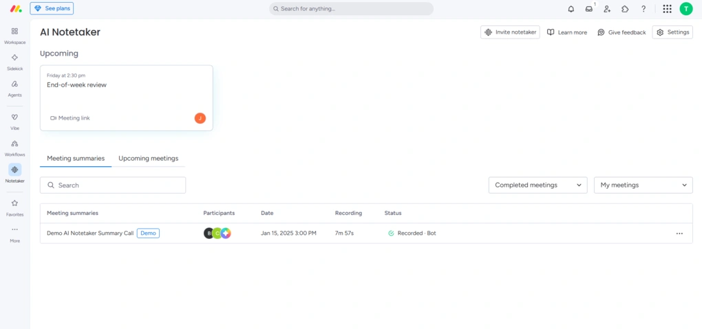Click the See plans button

52,8
